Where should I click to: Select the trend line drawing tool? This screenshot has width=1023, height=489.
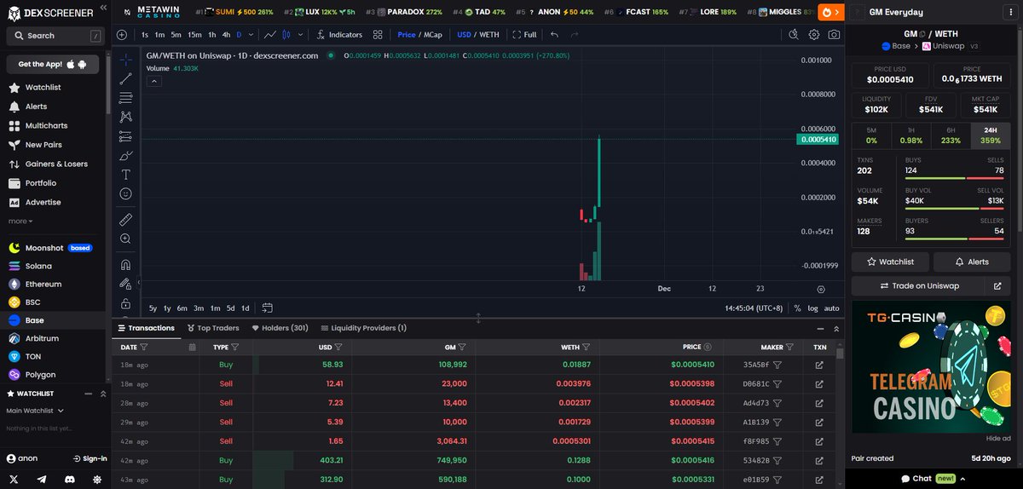pyautogui.click(x=126, y=78)
